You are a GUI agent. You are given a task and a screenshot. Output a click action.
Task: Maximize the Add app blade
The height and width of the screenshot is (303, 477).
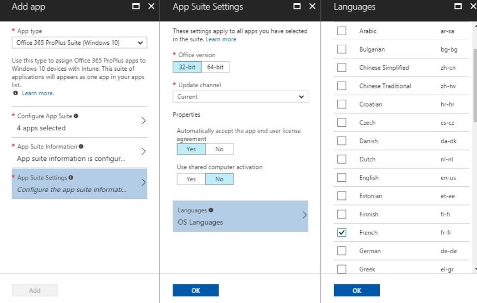coord(136,6)
